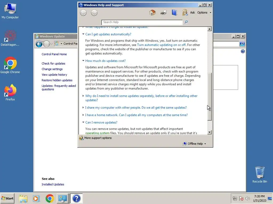Click the Show desktop tray button

270,198
